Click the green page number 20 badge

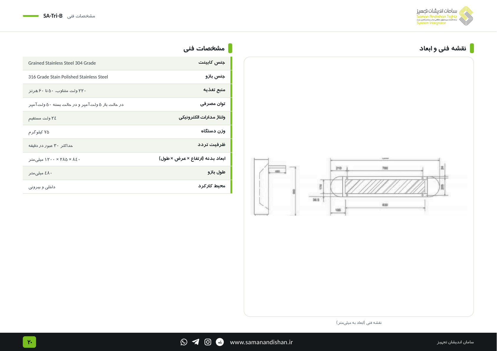[30, 342]
